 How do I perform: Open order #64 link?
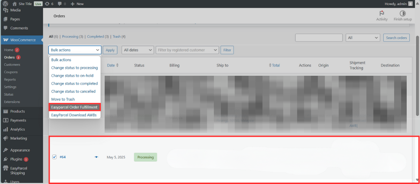tap(63, 157)
